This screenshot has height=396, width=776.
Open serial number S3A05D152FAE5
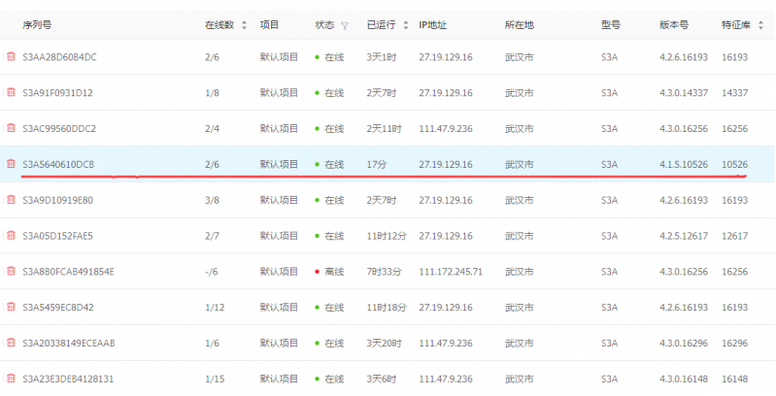57,236
